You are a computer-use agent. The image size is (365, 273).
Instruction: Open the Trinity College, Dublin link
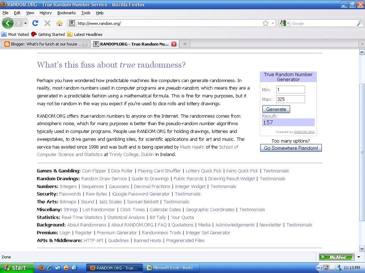click(132, 154)
